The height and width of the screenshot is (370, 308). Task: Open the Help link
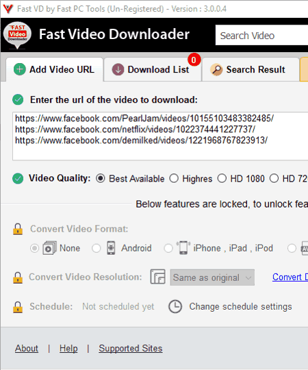tap(68, 348)
